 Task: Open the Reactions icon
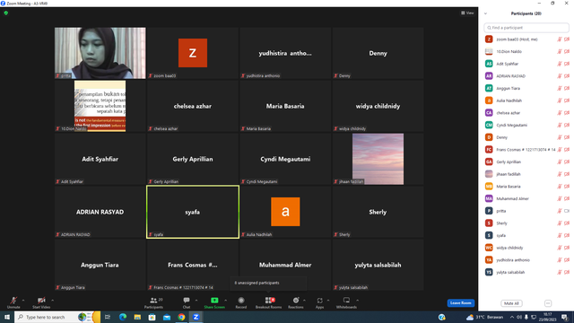coord(296,301)
